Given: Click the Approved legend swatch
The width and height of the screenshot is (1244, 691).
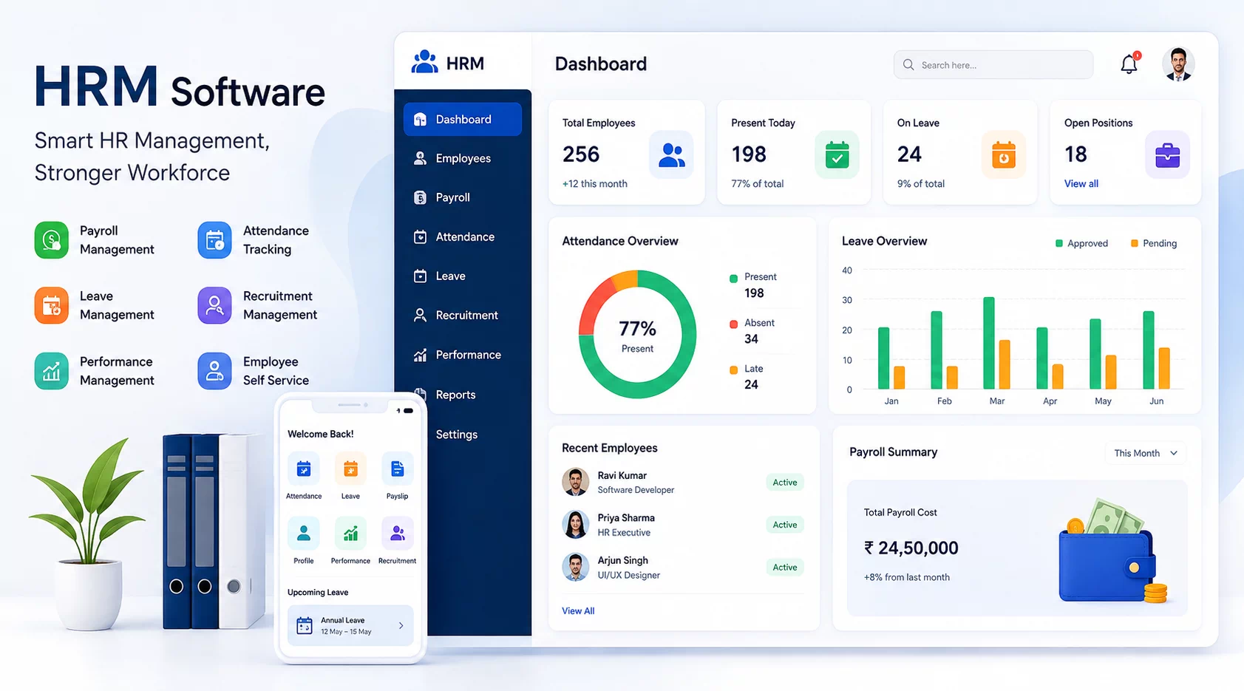Looking at the screenshot, I should (x=1059, y=243).
